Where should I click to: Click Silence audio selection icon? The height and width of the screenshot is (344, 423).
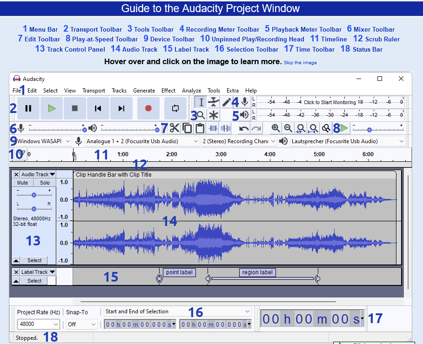pyautogui.click(x=226, y=128)
